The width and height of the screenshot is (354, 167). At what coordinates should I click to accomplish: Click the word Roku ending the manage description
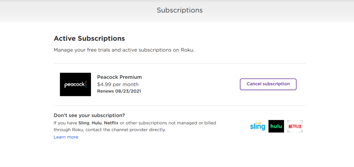tap(187, 50)
